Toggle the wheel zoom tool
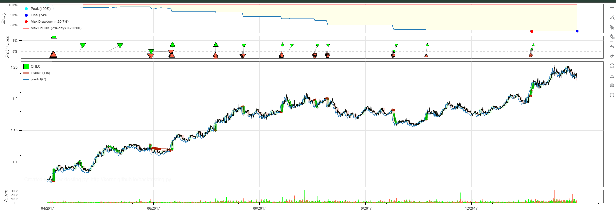Screen dimensions: 616x220 [612, 27]
